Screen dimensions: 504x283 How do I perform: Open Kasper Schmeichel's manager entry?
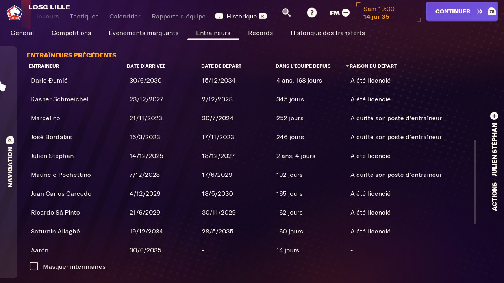coord(59,99)
